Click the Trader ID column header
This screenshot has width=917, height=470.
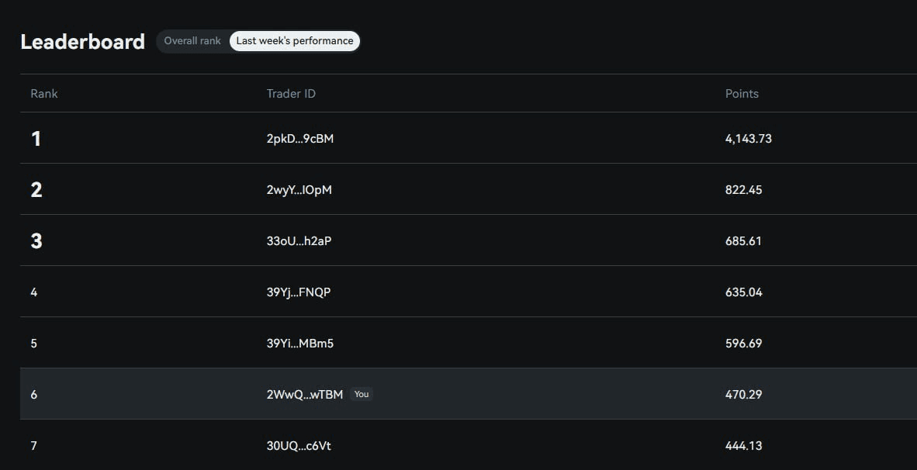tap(291, 94)
